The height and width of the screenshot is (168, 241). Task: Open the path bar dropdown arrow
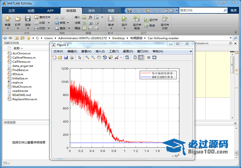click(231, 38)
